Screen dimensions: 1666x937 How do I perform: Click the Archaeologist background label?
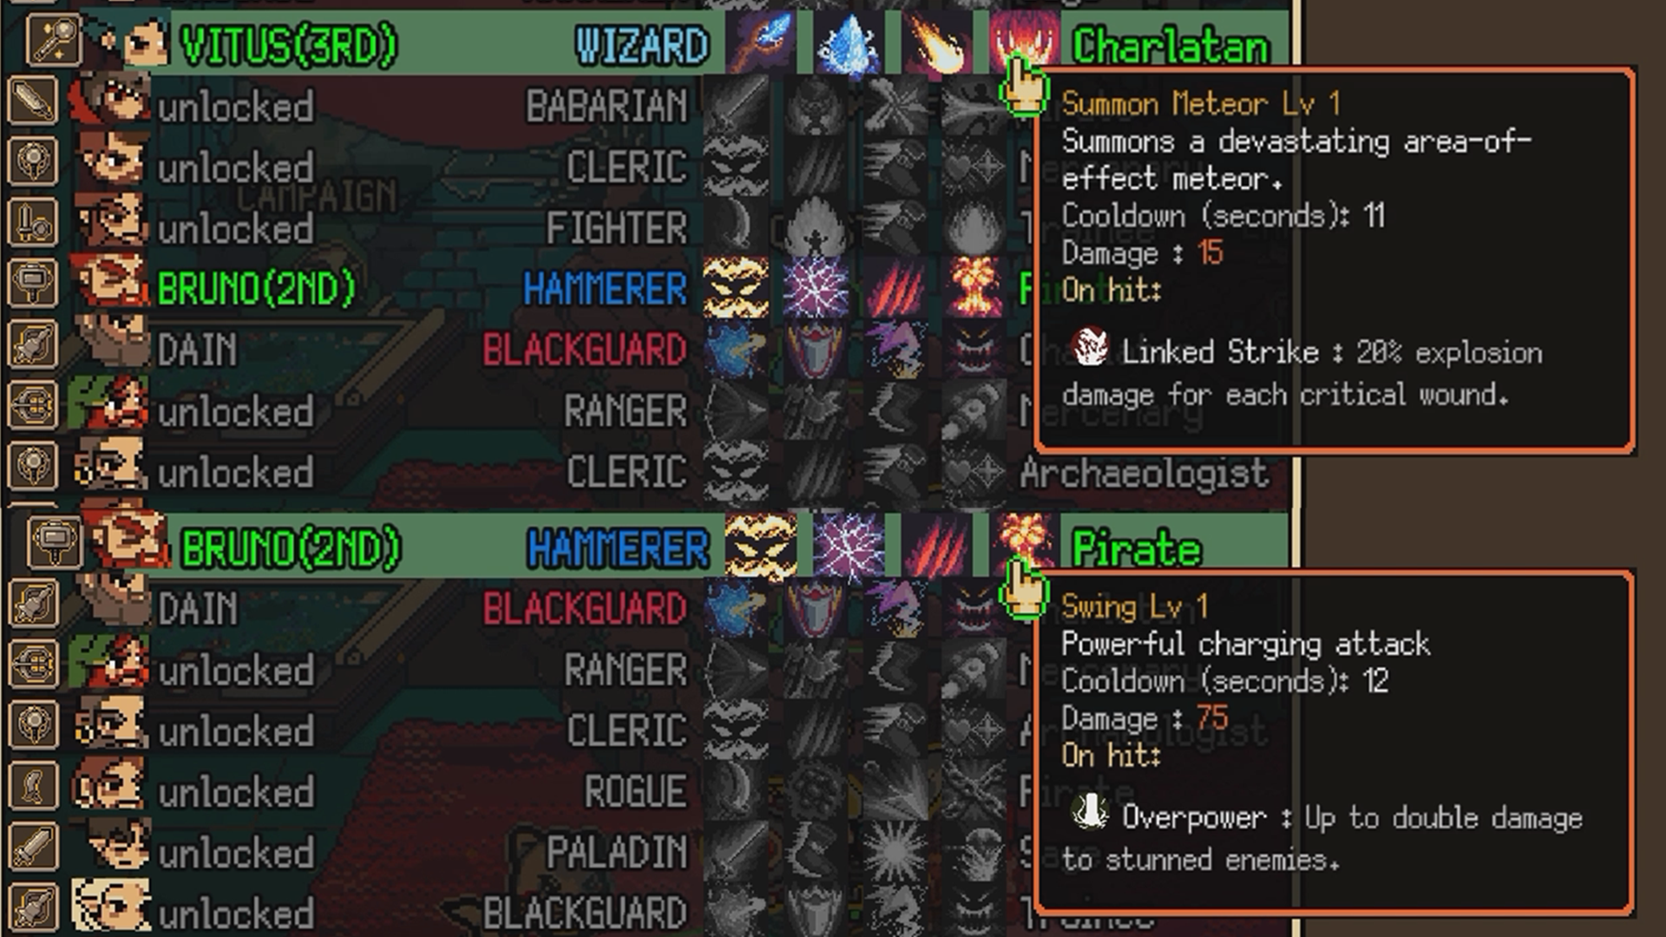[1144, 474]
